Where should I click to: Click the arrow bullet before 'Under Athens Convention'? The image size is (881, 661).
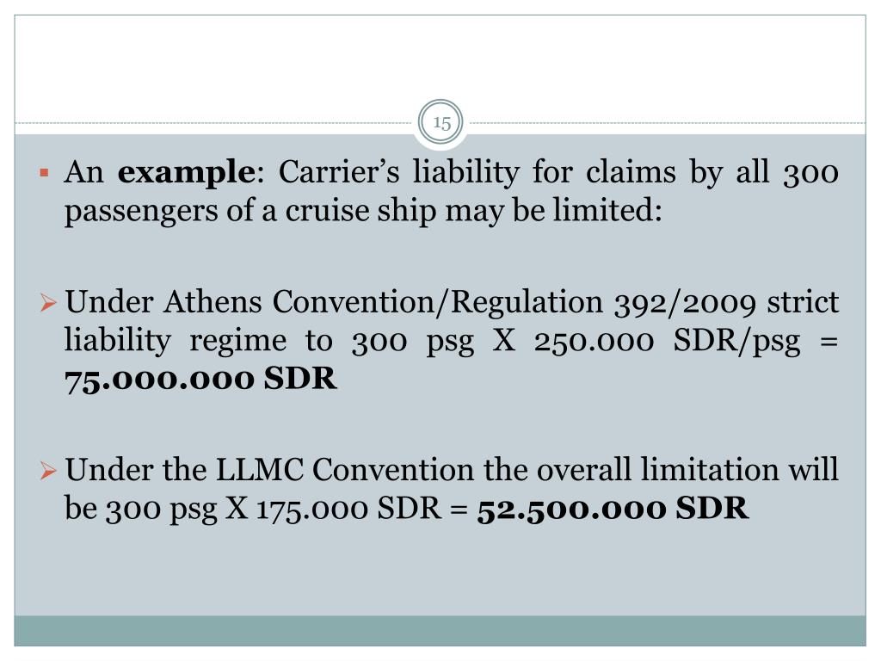point(48,304)
